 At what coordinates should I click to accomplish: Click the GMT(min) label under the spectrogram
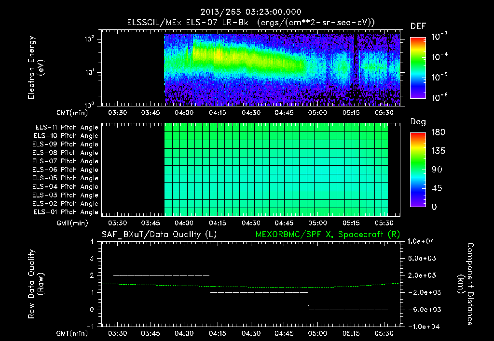(x=72, y=113)
